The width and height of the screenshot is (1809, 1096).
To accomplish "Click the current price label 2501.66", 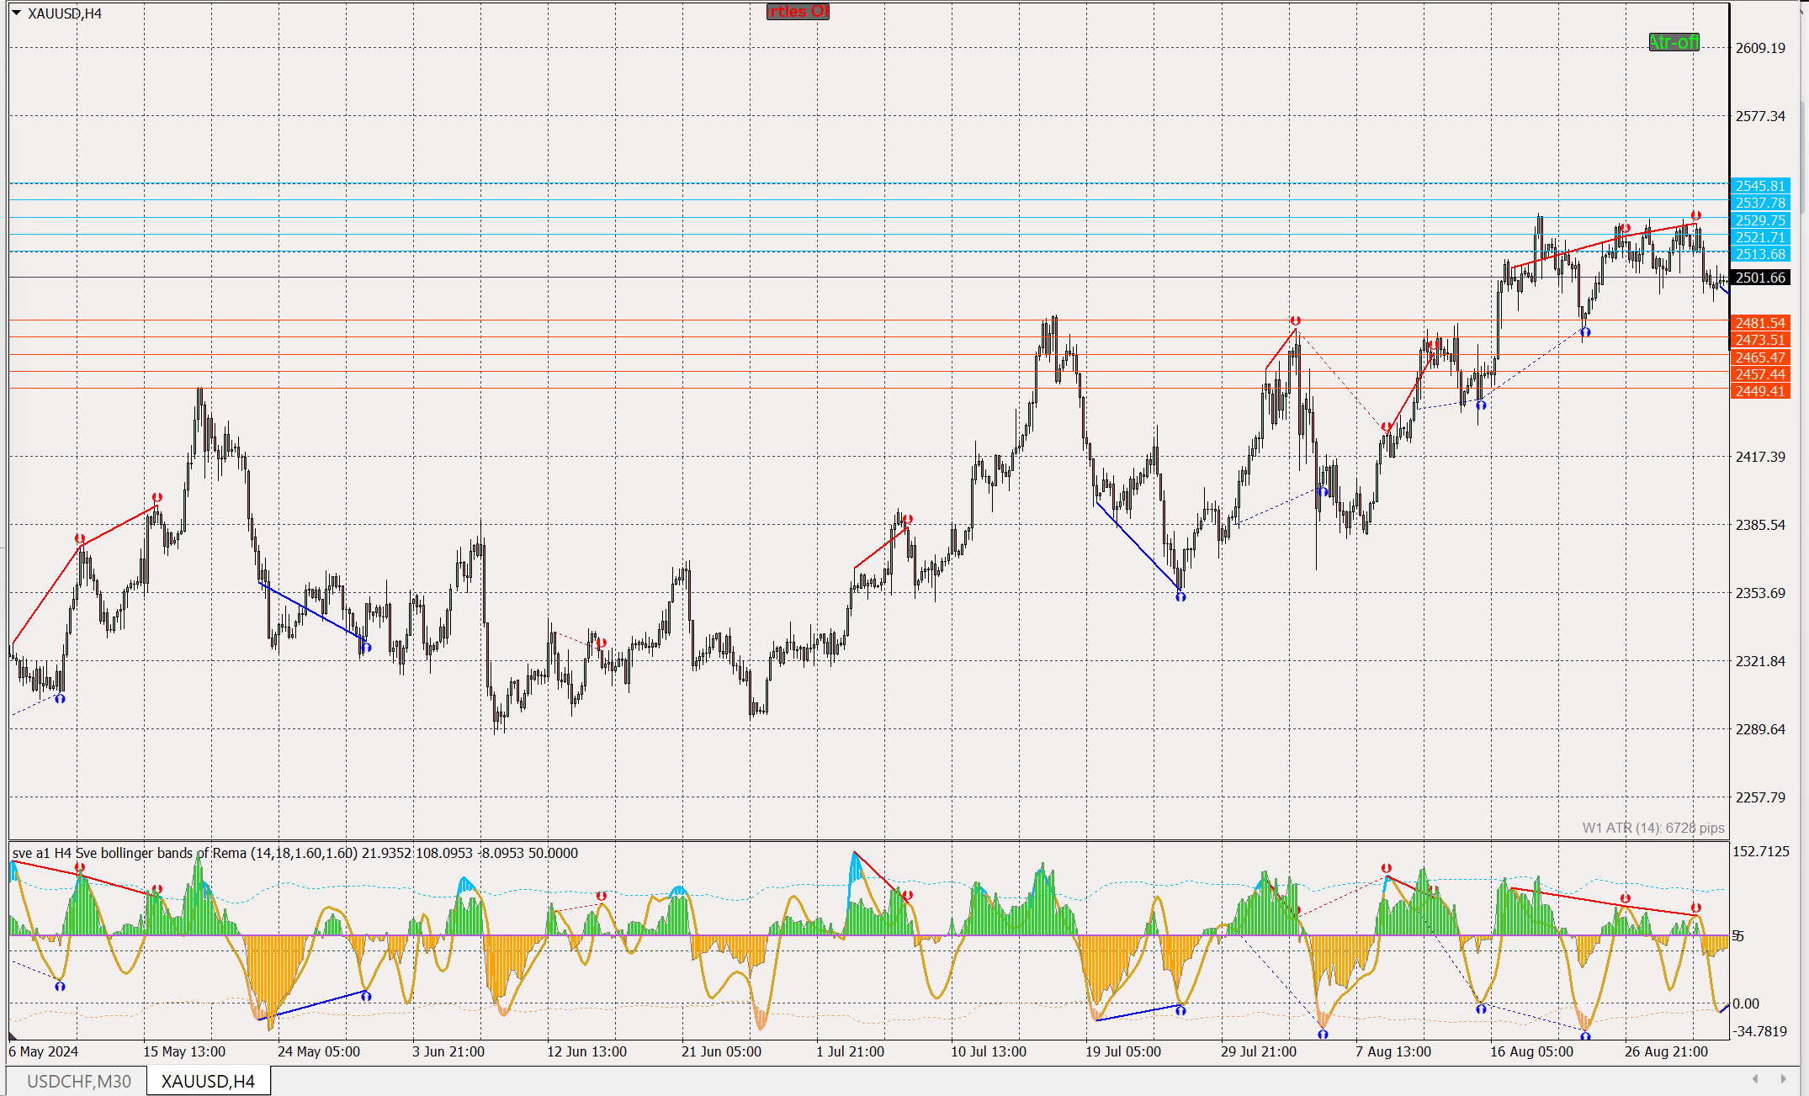I will (x=1759, y=278).
